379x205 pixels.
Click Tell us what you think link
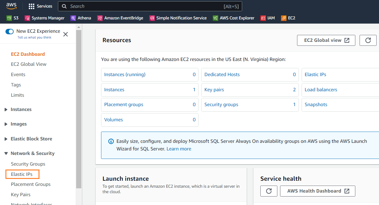[x=34, y=38]
